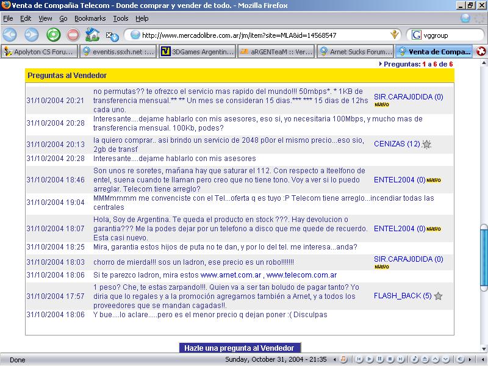Image resolution: width=488 pixels, height=366 pixels.
Task: Click the star icon beside FLASH_BACK (5)
Action: (x=438, y=296)
